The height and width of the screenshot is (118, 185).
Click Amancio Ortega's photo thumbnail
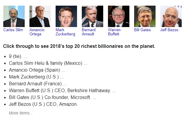(x=40, y=16)
